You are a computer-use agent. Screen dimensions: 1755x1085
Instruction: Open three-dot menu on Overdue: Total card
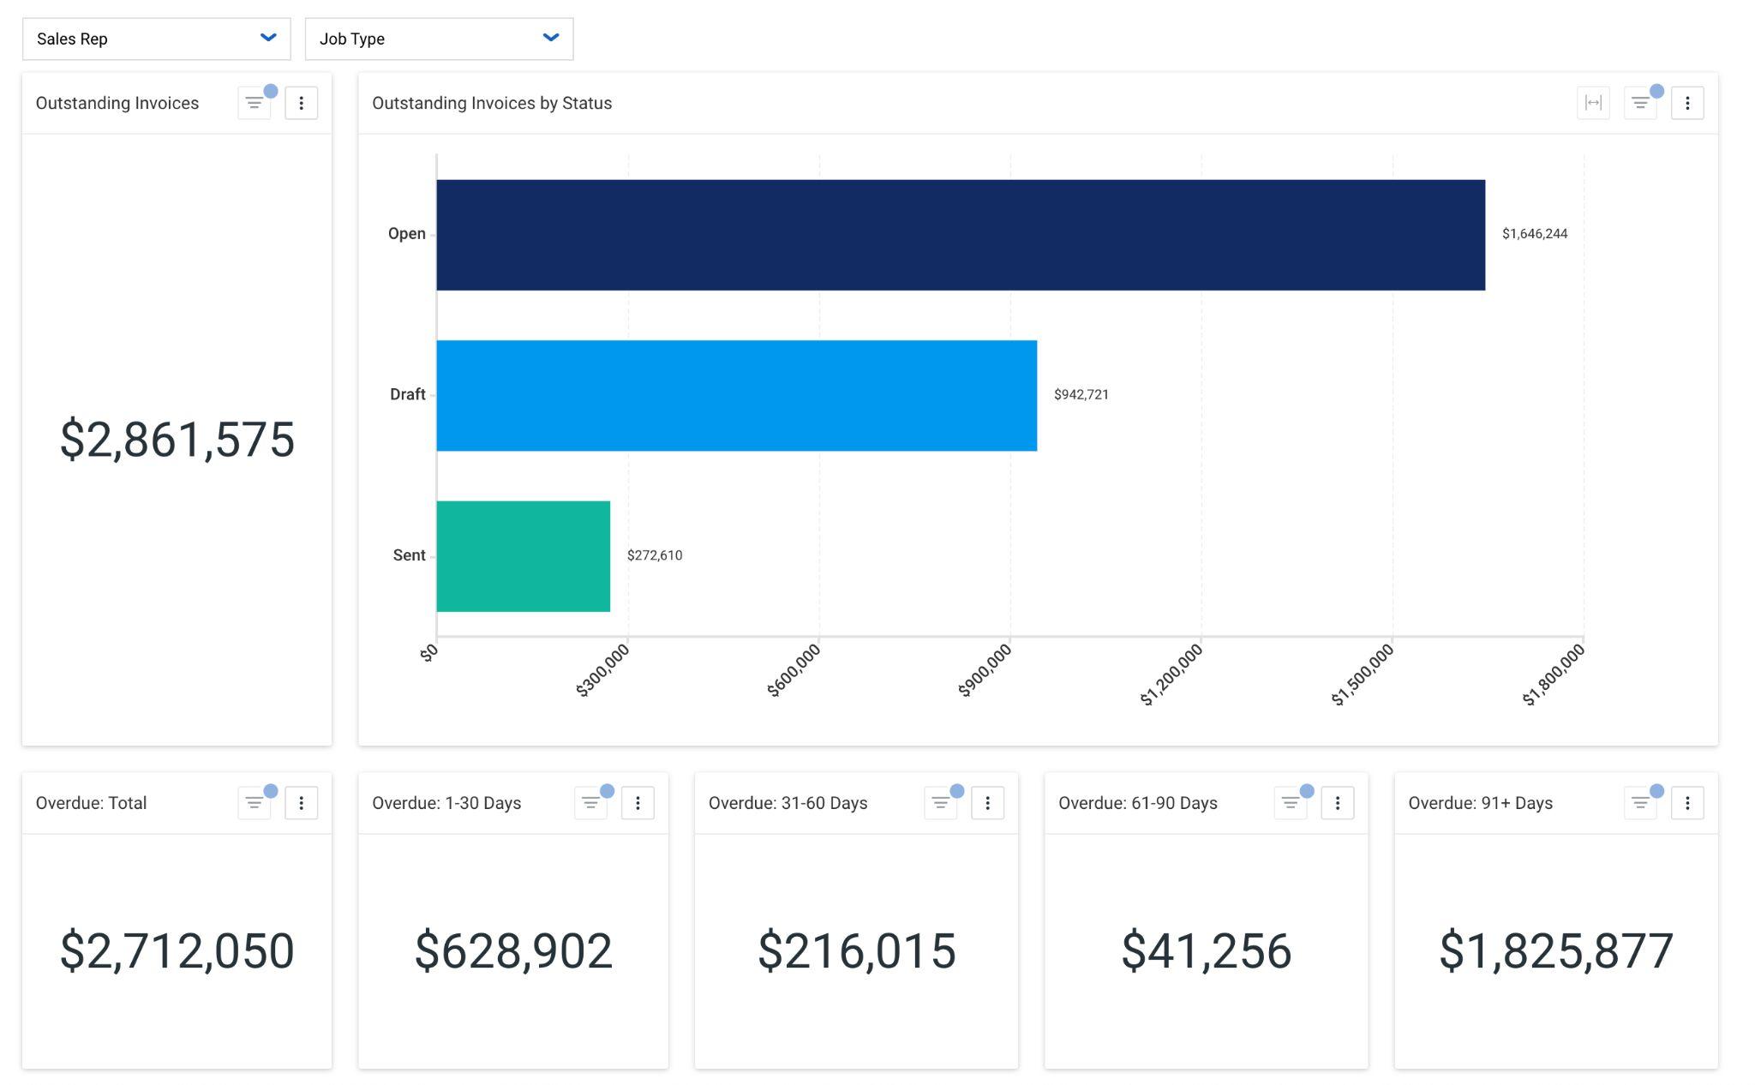click(301, 803)
